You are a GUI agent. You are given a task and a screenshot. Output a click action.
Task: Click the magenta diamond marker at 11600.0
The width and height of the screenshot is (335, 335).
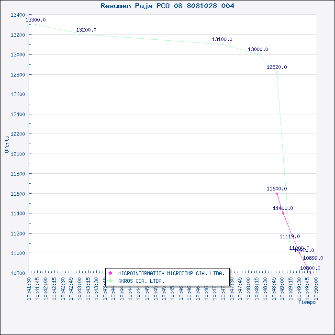pos(277,194)
